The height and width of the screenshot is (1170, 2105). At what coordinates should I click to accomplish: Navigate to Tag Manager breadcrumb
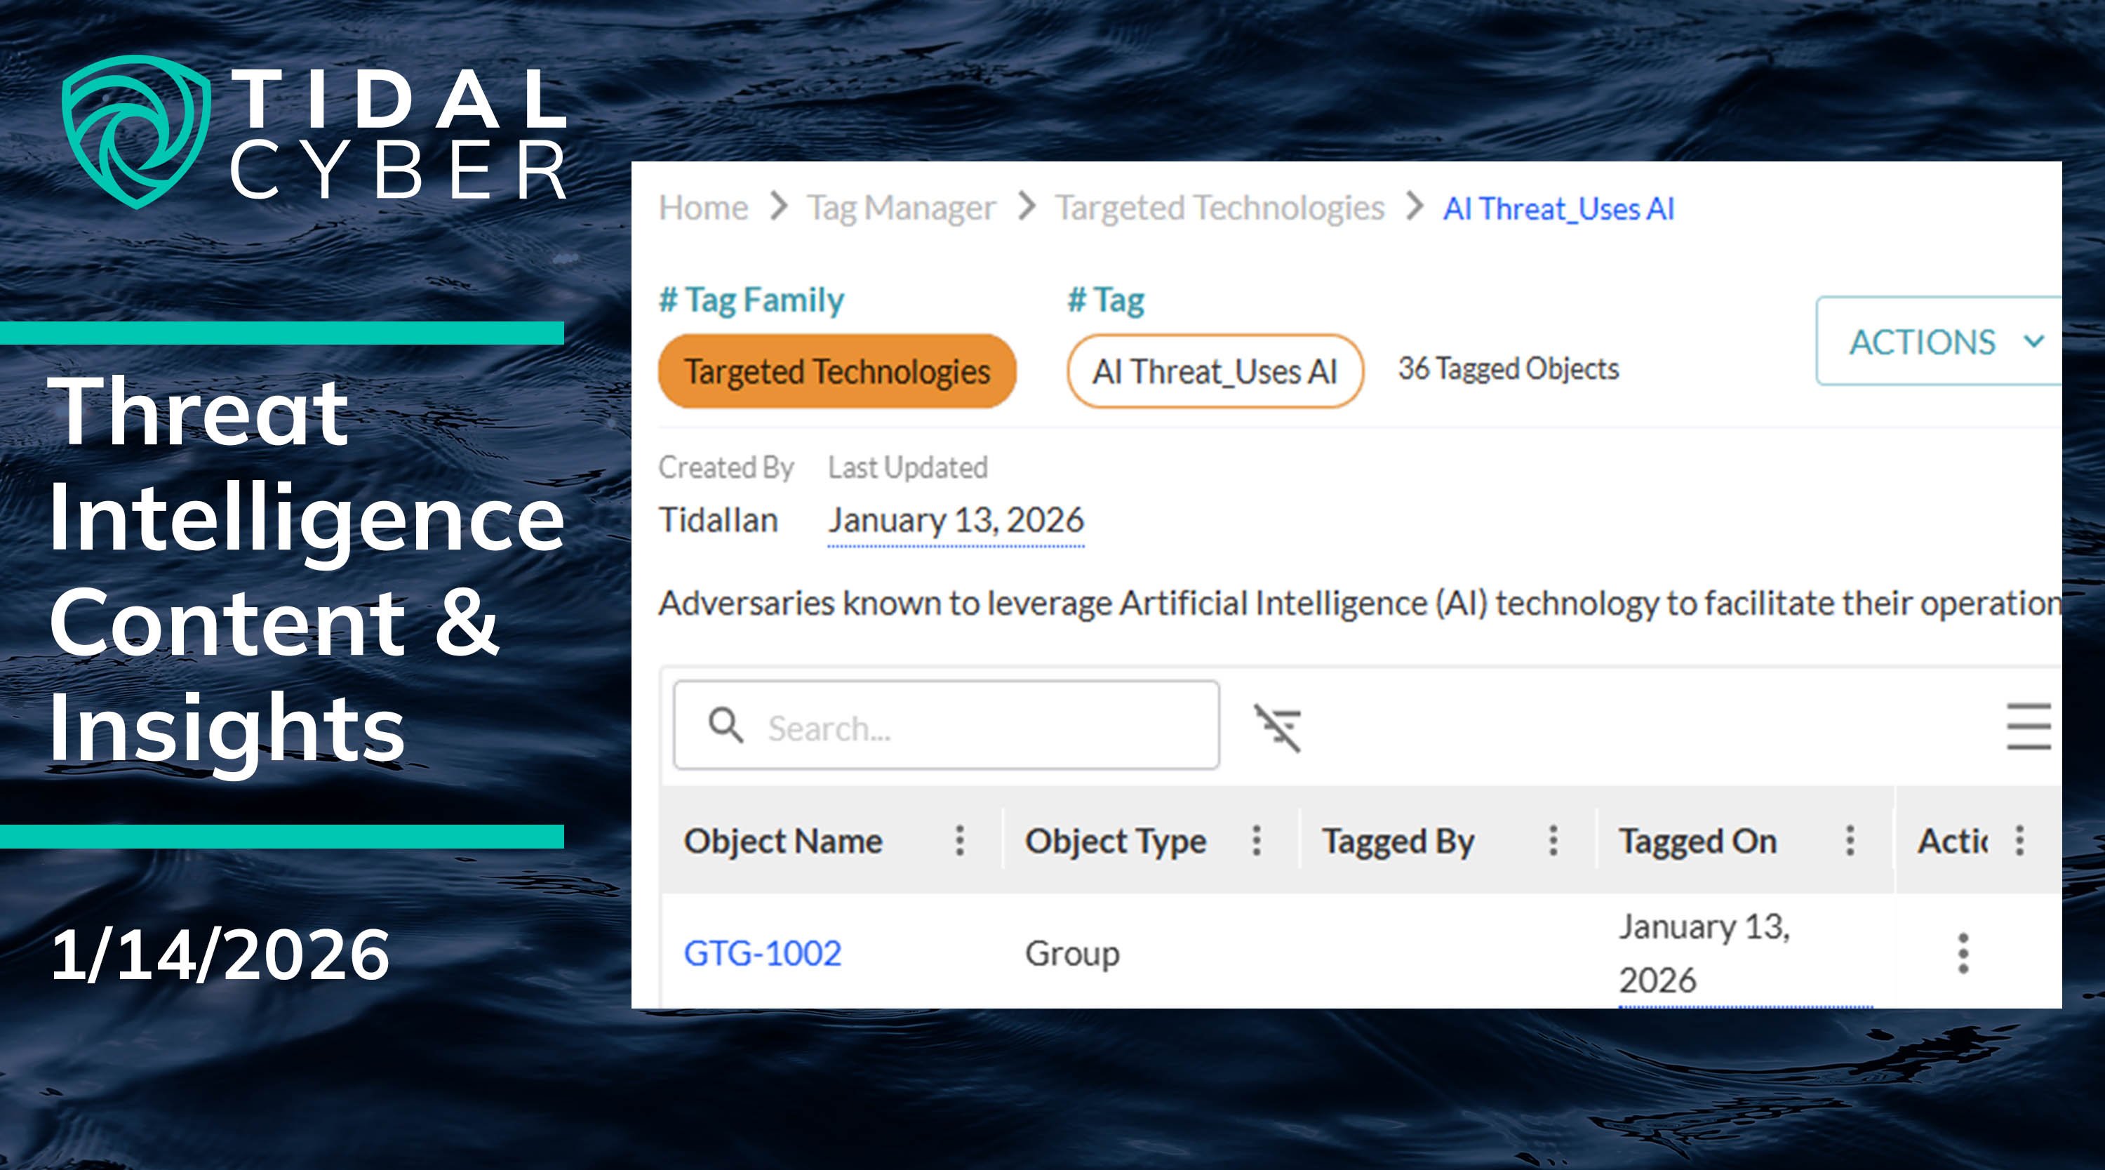pyautogui.click(x=900, y=208)
